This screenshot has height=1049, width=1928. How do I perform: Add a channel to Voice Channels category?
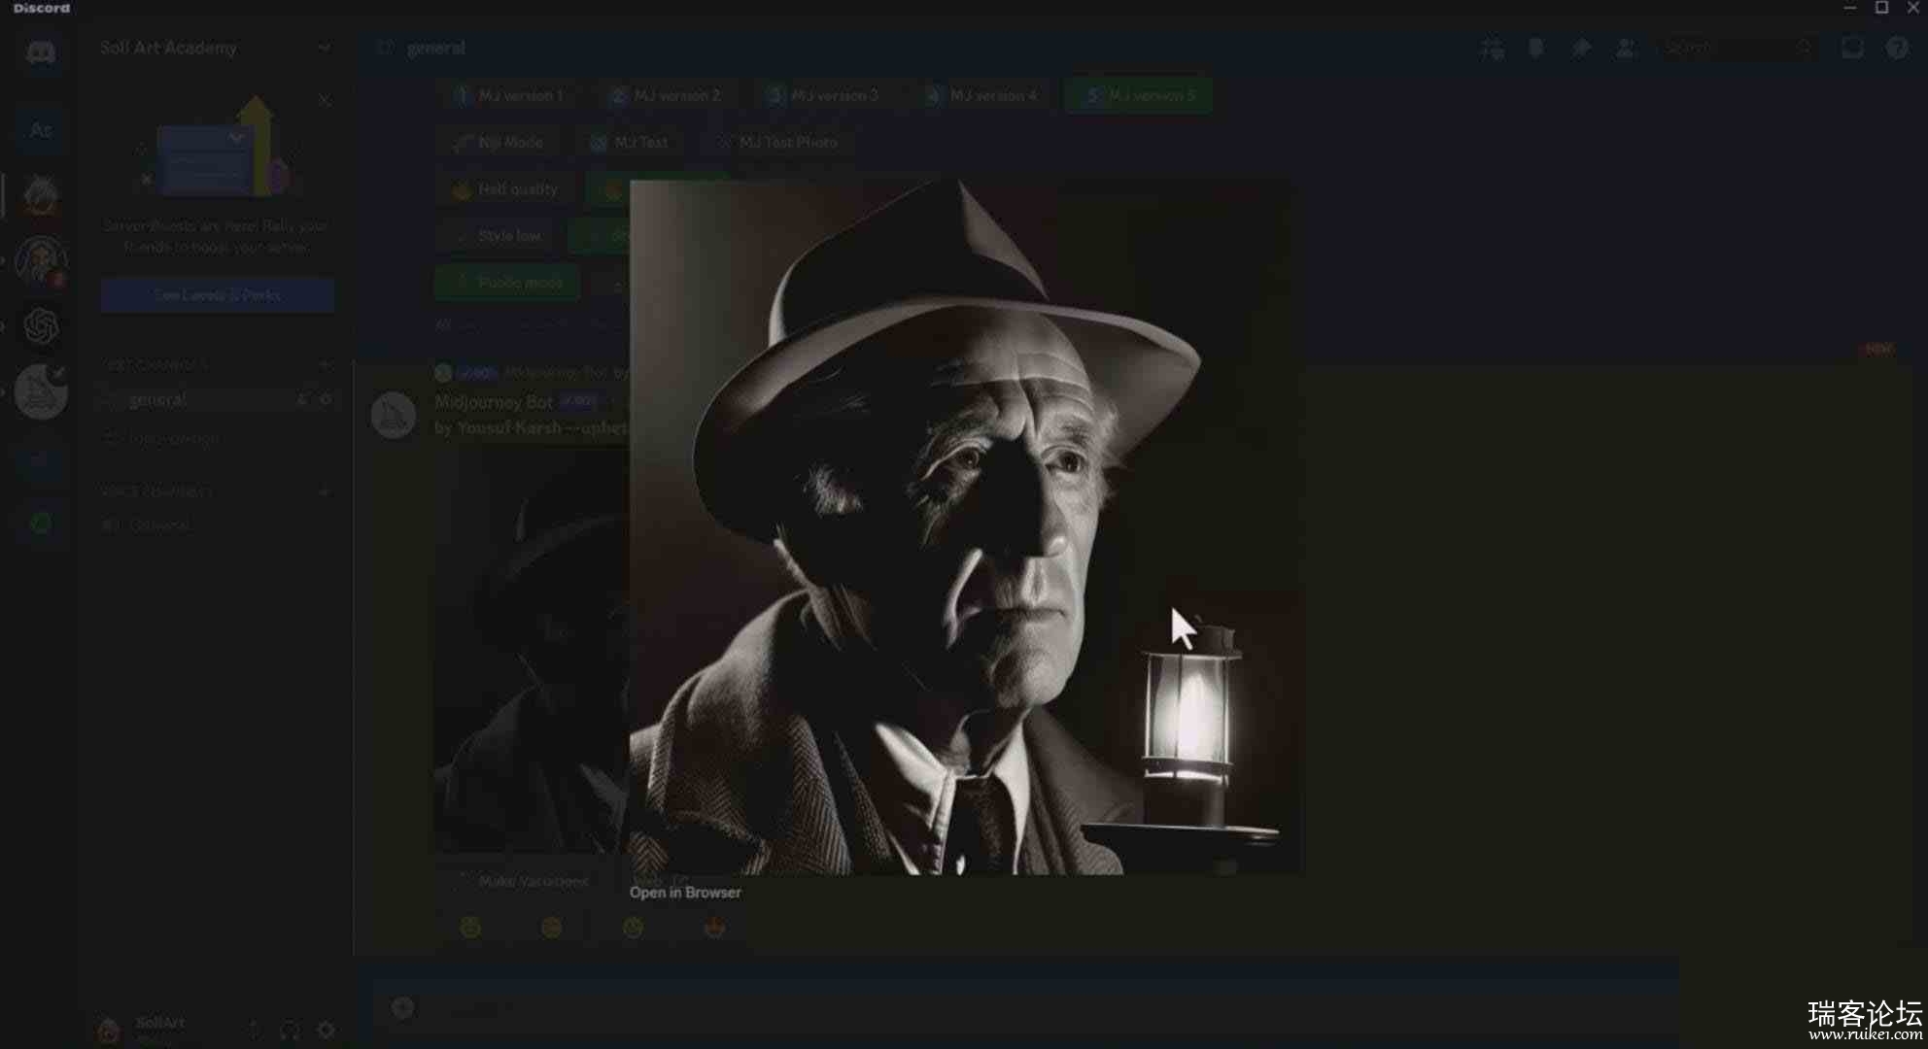pyautogui.click(x=326, y=491)
